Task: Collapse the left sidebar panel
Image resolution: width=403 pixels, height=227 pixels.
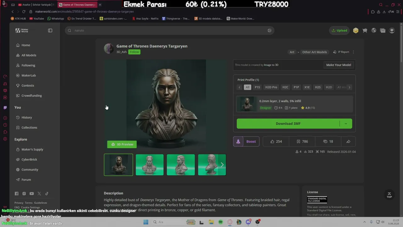Action: tap(50, 31)
